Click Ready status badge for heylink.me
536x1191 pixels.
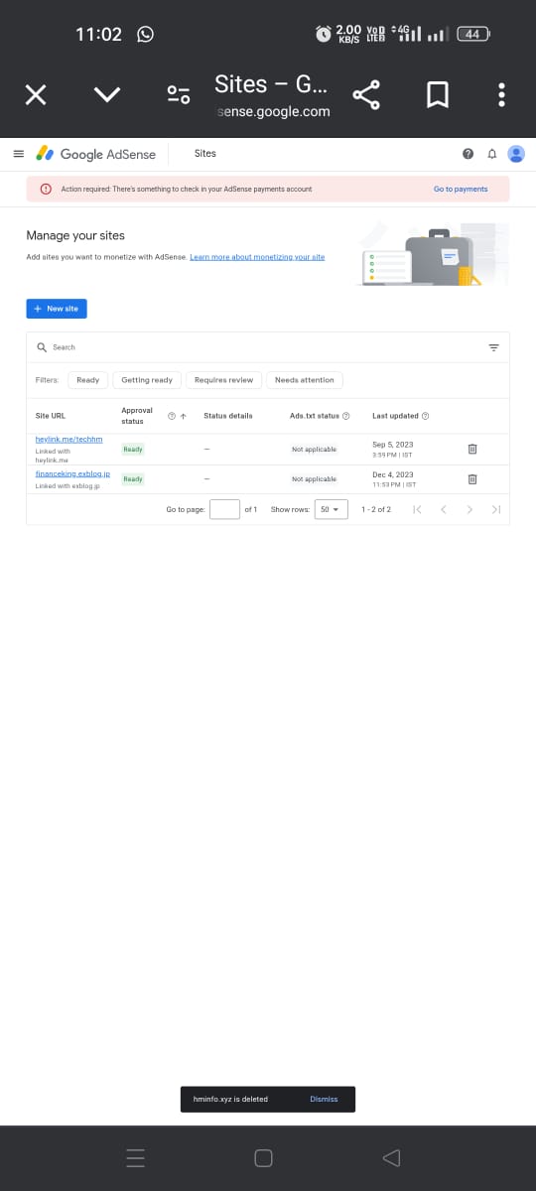[133, 450]
